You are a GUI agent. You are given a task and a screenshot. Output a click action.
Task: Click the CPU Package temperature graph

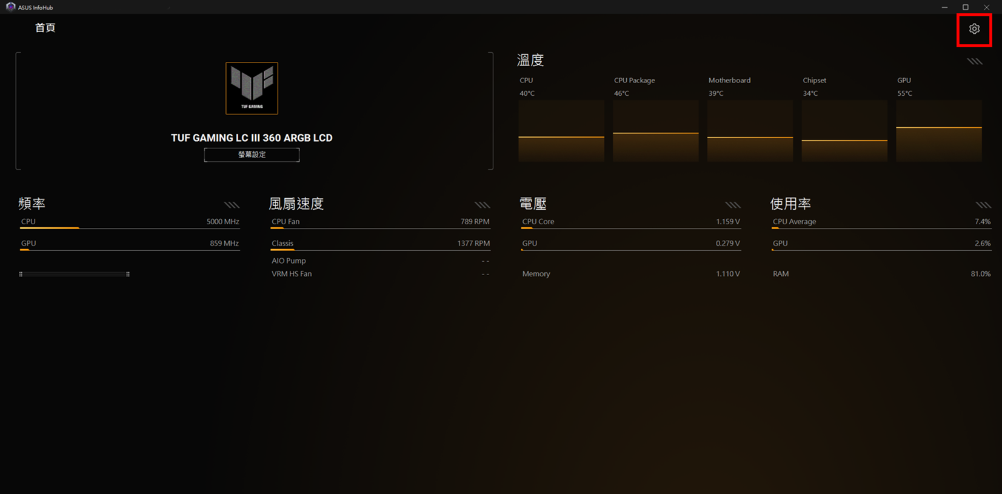pos(656,131)
